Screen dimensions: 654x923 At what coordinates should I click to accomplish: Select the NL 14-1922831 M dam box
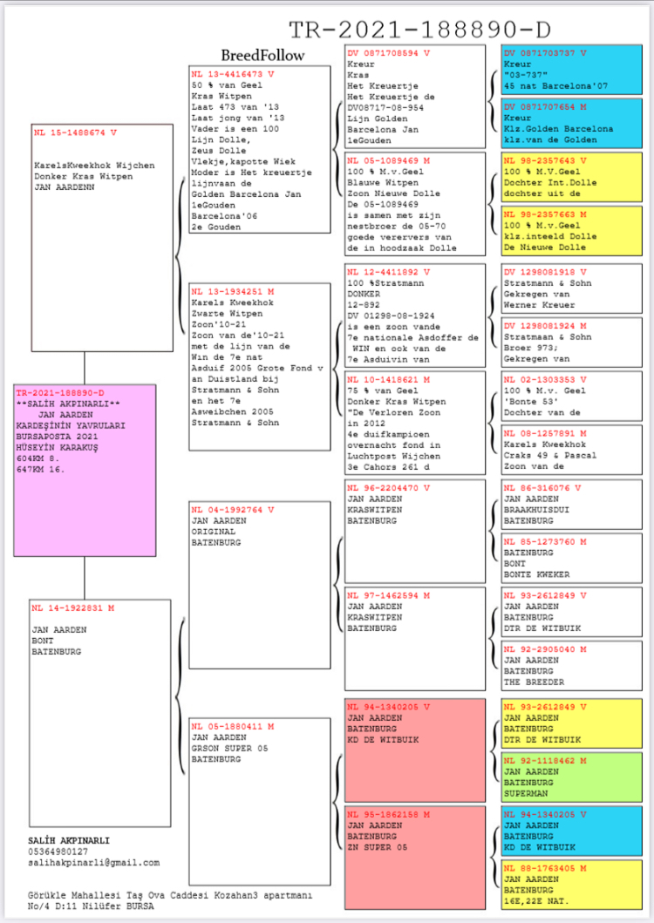coord(100,714)
